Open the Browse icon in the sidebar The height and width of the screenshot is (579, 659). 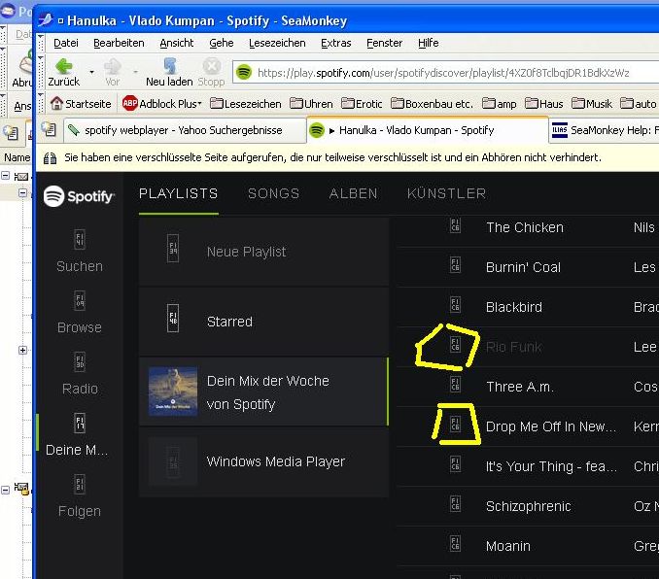[80, 301]
